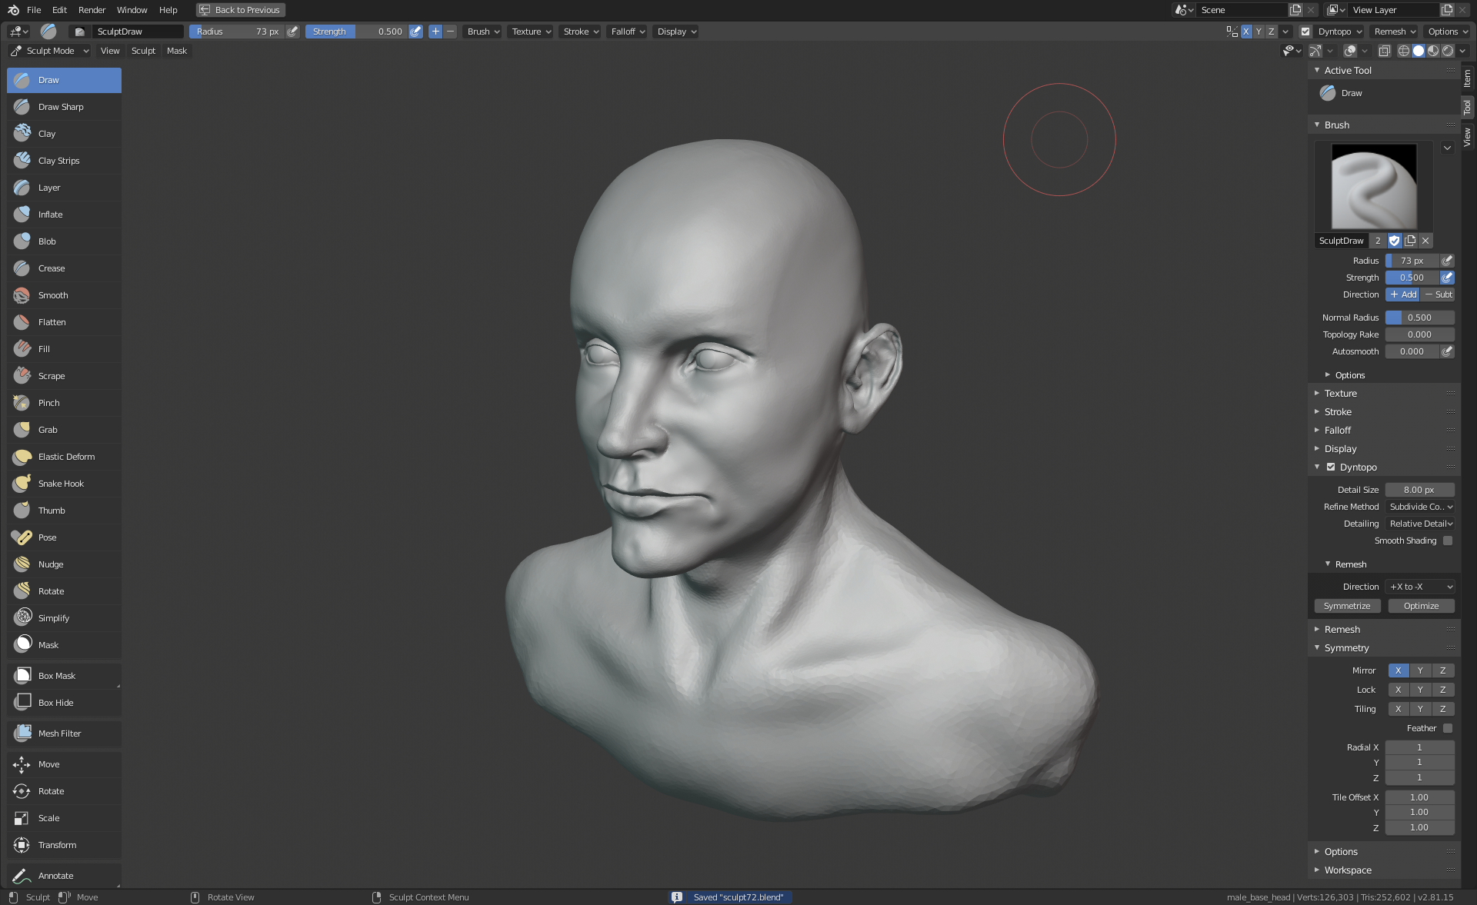Enable Smooth Shading checkbox
Image resolution: width=1477 pixels, height=905 pixels.
(1448, 541)
